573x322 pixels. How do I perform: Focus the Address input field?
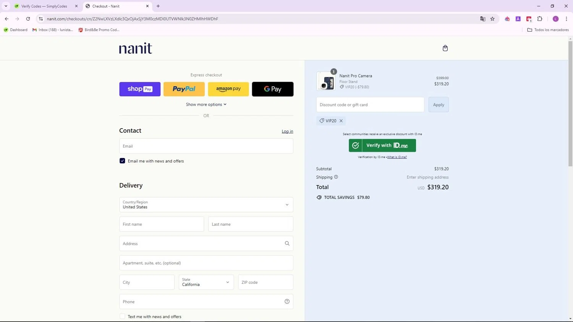click(x=206, y=243)
